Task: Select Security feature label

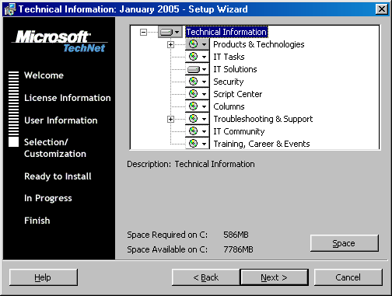Action: (229, 82)
